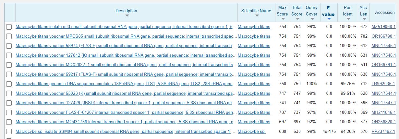Click the E value sort arrow
The image size is (399, 139).
329,19
